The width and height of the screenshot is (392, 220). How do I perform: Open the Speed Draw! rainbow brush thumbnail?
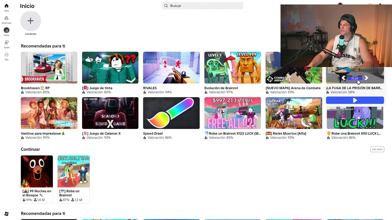point(171,113)
